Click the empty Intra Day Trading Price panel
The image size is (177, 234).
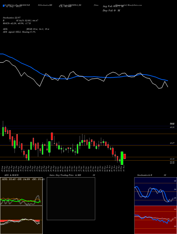point(71,199)
